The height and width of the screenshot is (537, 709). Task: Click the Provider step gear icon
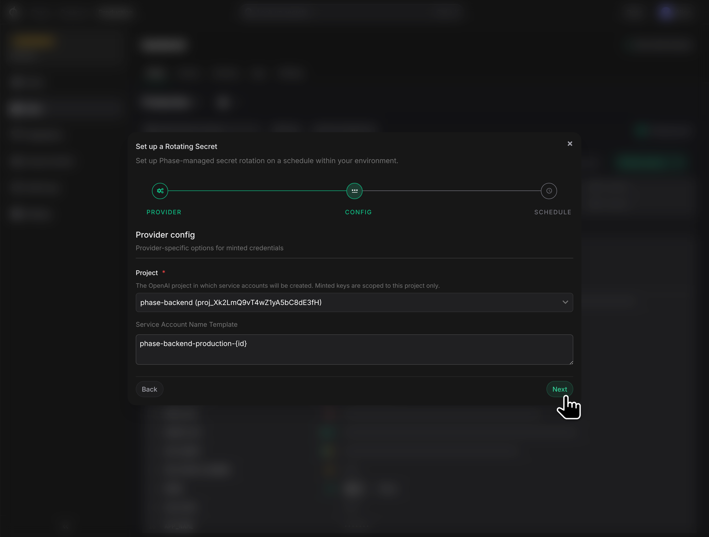(x=160, y=191)
